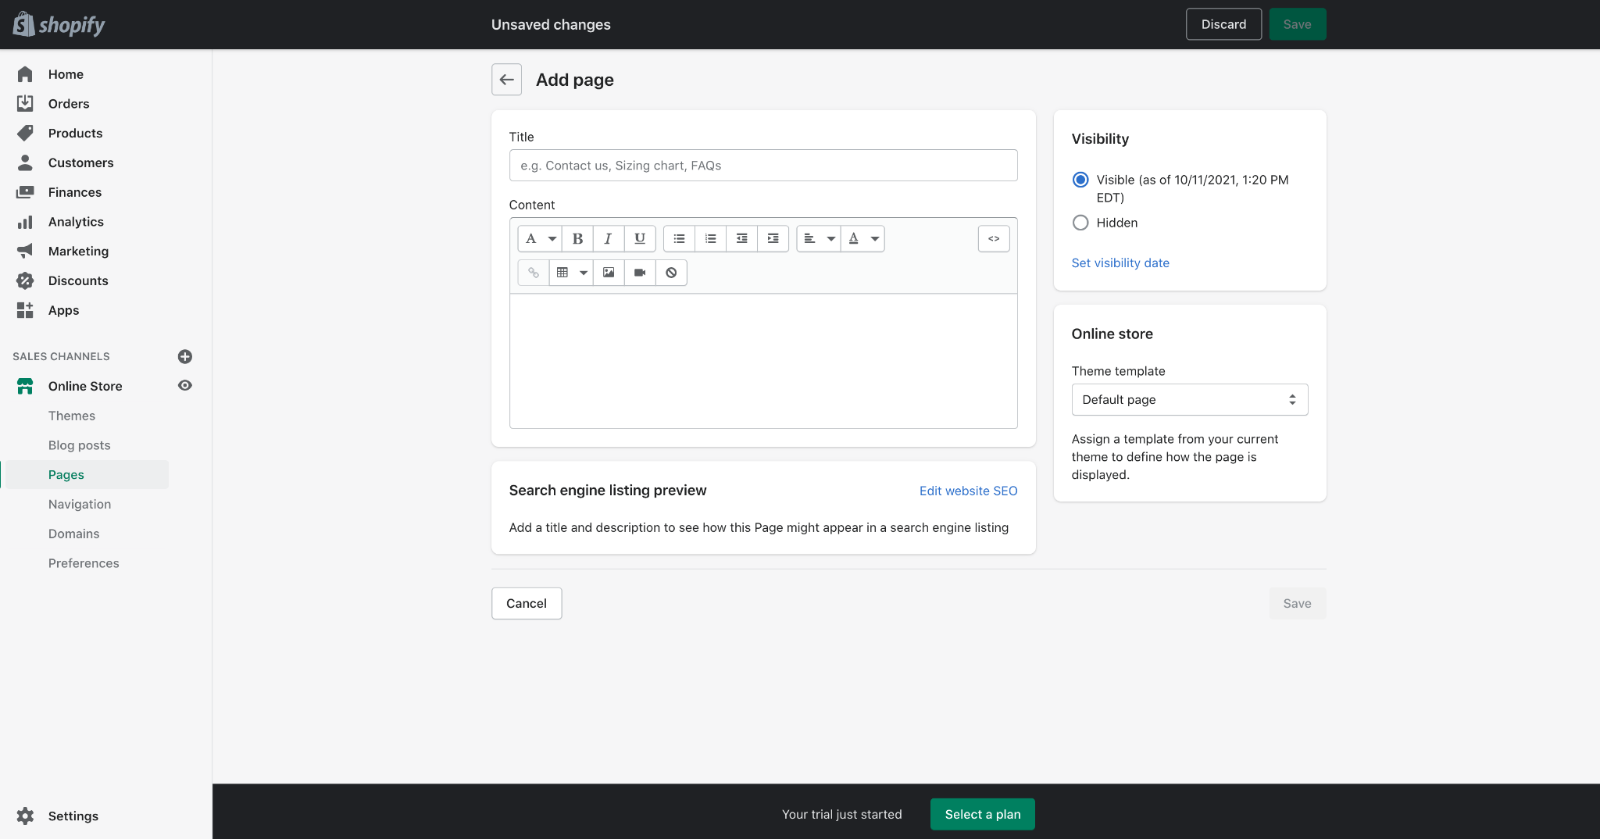Open Domains in sidebar
Viewport: 1600px width, 839px height.
pos(74,534)
